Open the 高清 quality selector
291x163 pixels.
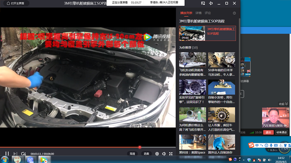tap(132, 154)
